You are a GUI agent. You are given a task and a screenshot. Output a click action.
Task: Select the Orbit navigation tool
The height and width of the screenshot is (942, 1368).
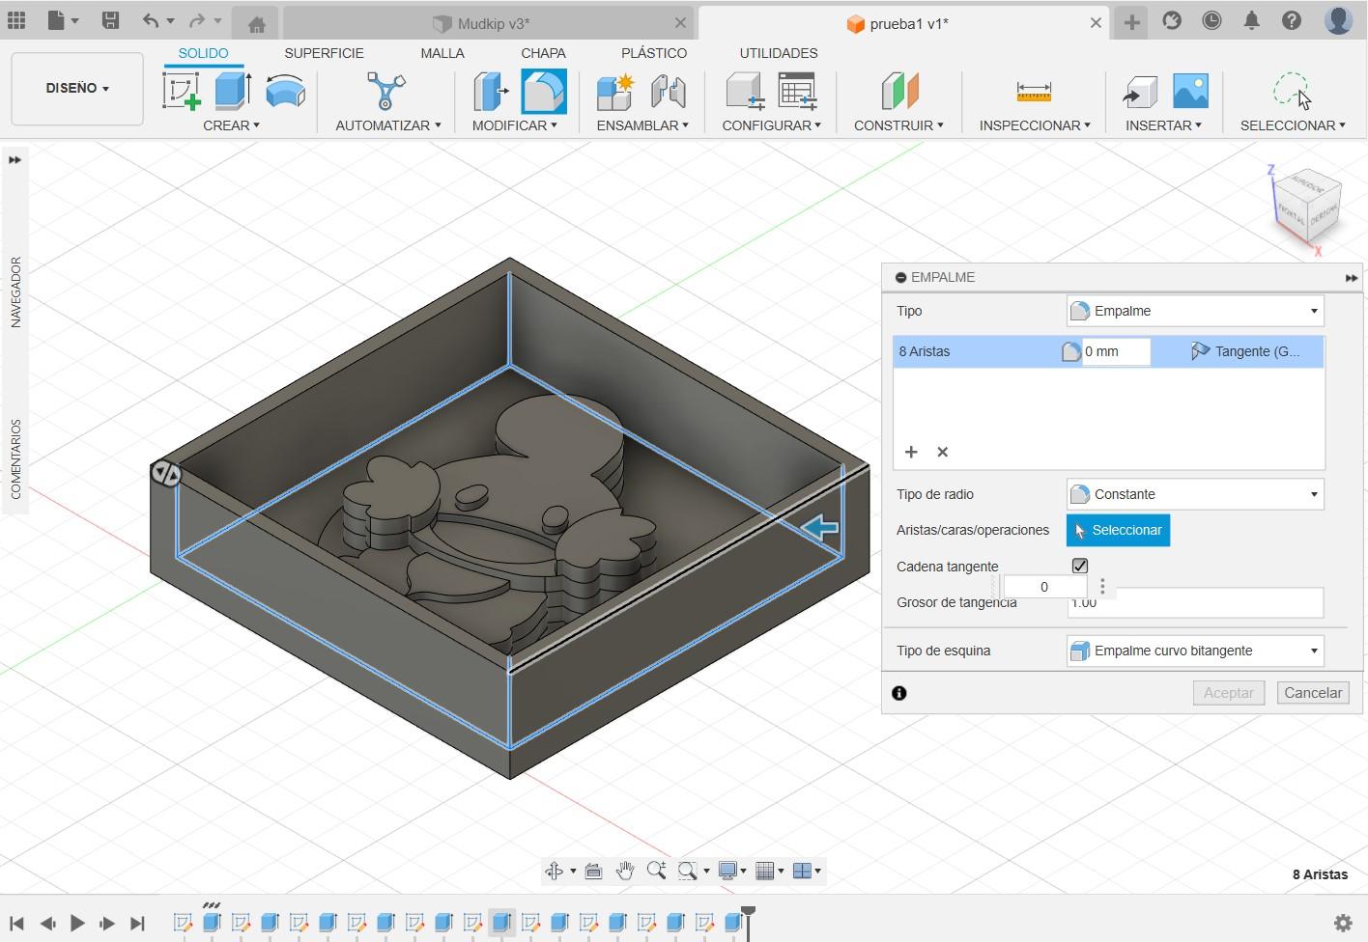click(555, 871)
